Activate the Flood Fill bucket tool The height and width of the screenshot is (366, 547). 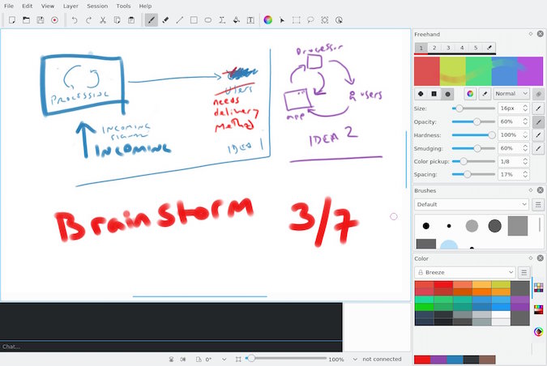click(236, 19)
